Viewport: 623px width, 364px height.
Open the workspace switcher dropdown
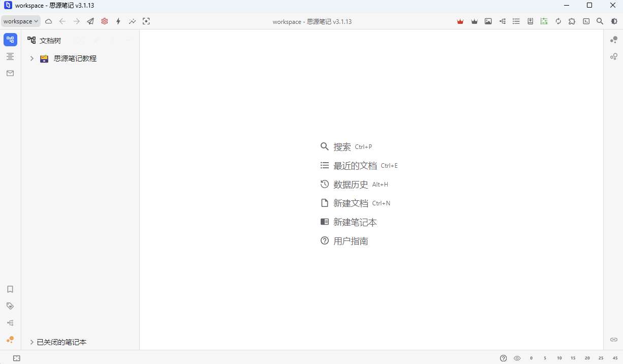click(21, 21)
